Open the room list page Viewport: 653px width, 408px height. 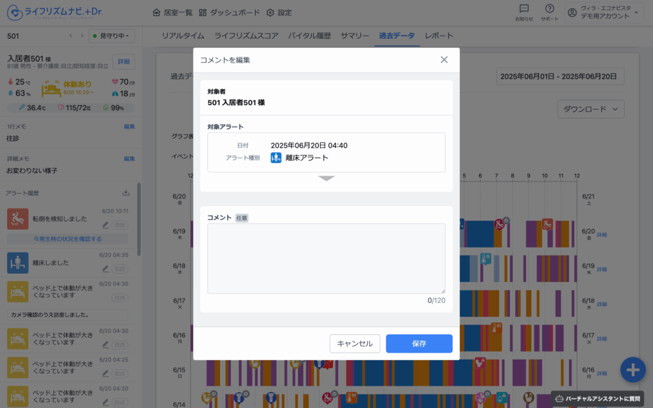click(172, 13)
